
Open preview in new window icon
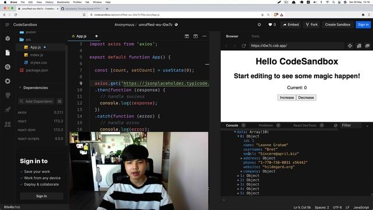[x=368, y=45]
